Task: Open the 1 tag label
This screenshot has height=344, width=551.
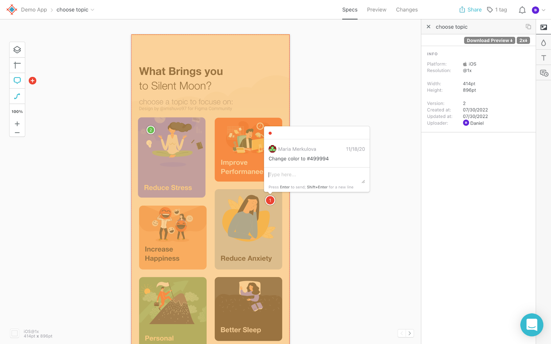Action: pyautogui.click(x=497, y=10)
